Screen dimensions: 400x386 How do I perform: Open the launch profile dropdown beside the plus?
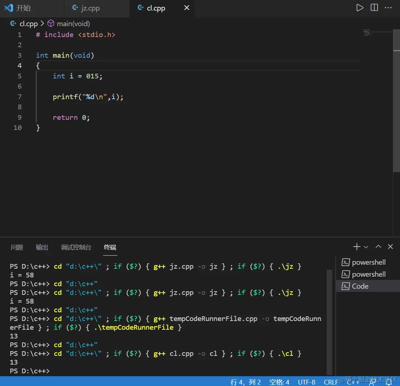pyautogui.click(x=366, y=247)
